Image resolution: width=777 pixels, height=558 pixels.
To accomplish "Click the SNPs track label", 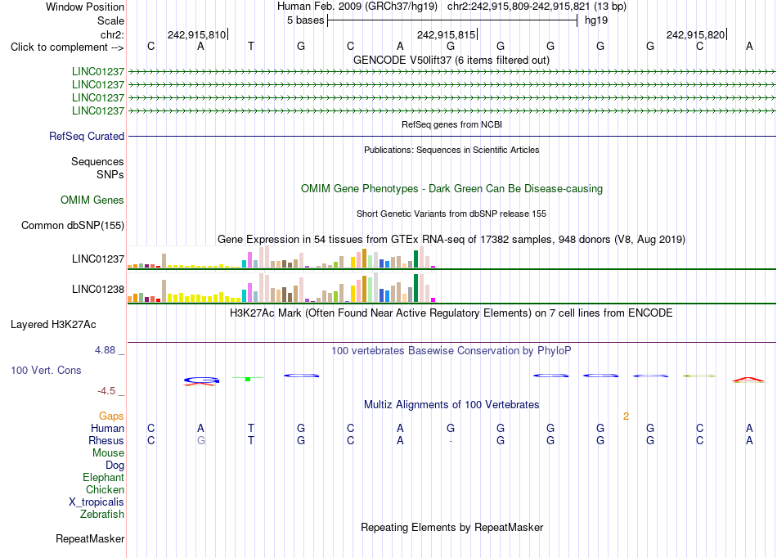I will (110, 174).
